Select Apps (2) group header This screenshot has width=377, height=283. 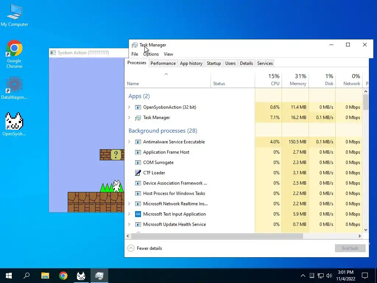139,96
